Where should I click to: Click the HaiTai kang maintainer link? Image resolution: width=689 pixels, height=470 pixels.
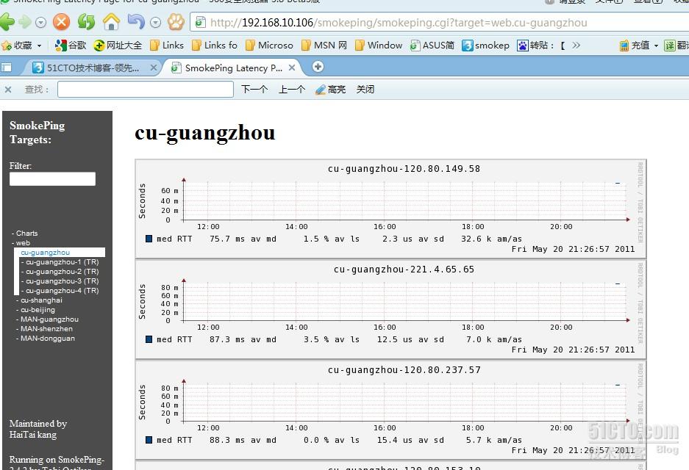33,435
